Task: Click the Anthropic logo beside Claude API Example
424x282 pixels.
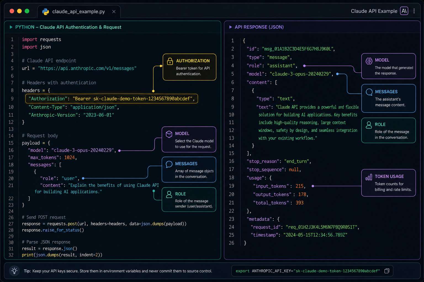Action: 404,11
